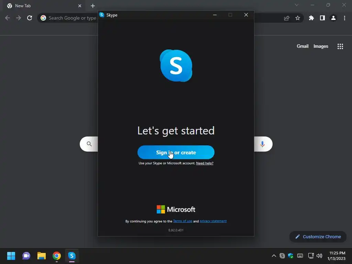The width and height of the screenshot is (352, 264).
Task: Open a new Chrome tab
Action: tap(93, 6)
